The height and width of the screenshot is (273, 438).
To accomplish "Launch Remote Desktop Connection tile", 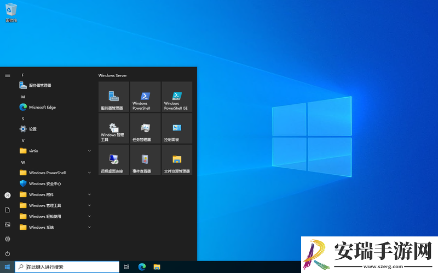I will 114,160.
